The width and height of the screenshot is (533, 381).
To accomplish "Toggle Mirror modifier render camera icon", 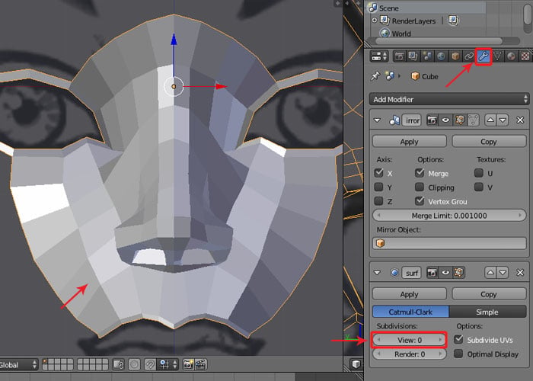I will 432,120.
